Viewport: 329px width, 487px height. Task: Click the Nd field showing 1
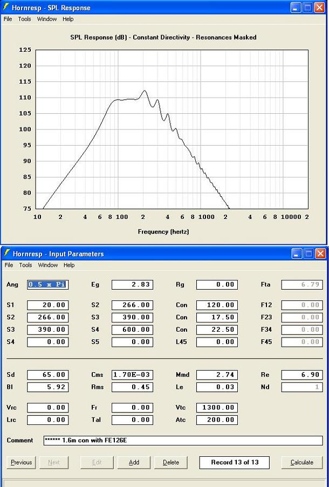tap(302, 387)
